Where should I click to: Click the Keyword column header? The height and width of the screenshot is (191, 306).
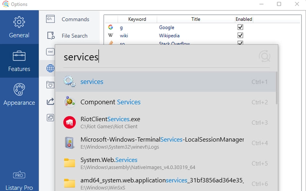(x=137, y=19)
